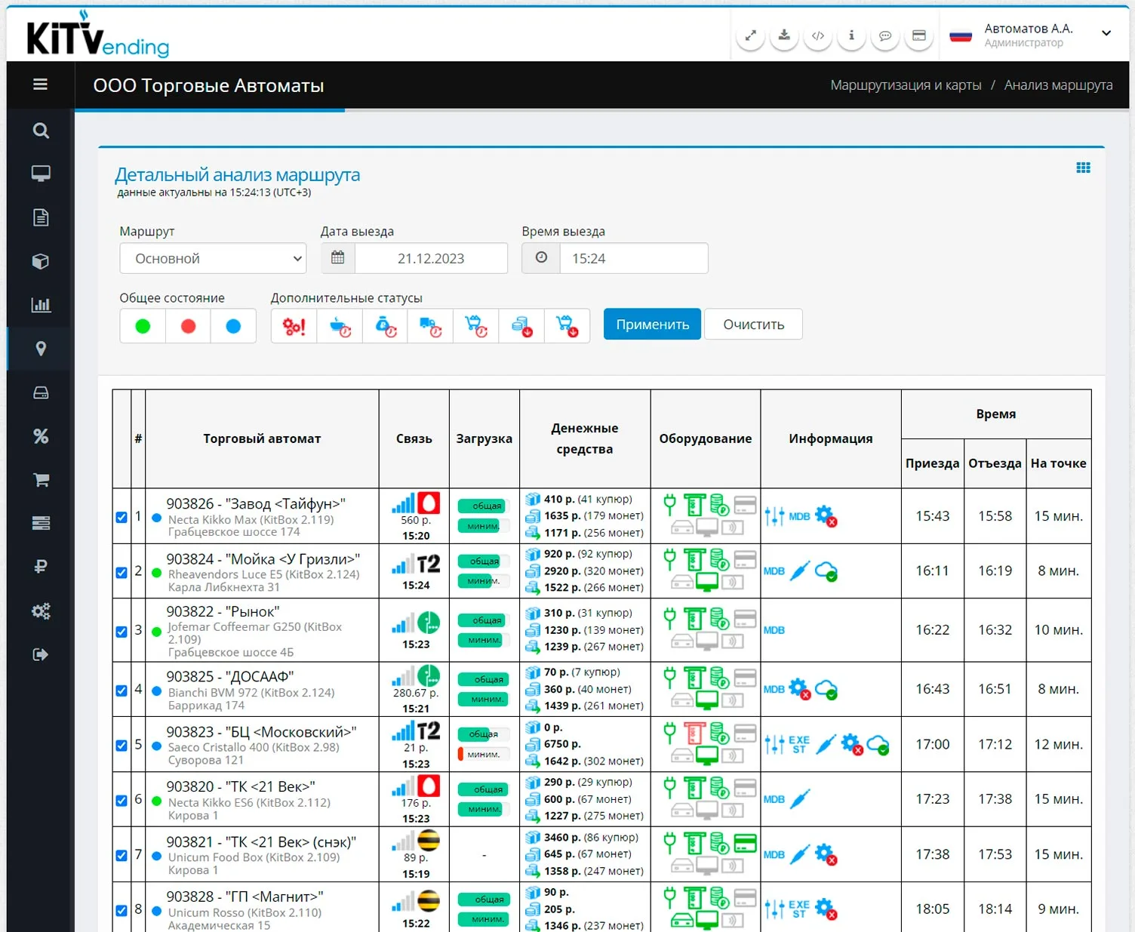Toggle the cart low stock status filter
This screenshot has height=932, width=1135.
567,326
